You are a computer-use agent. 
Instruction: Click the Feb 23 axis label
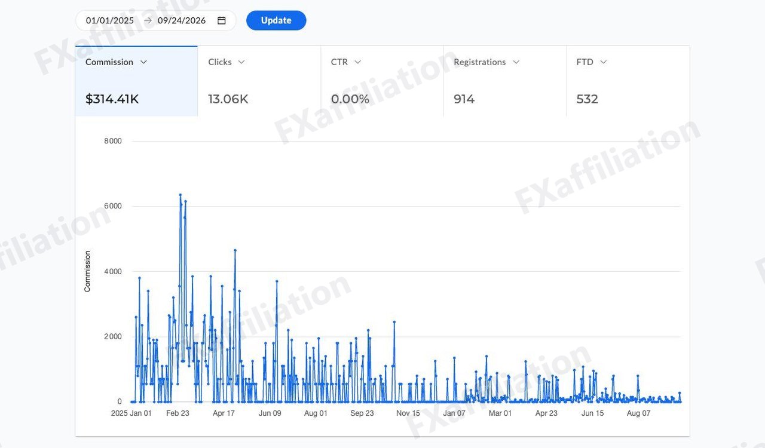point(178,413)
